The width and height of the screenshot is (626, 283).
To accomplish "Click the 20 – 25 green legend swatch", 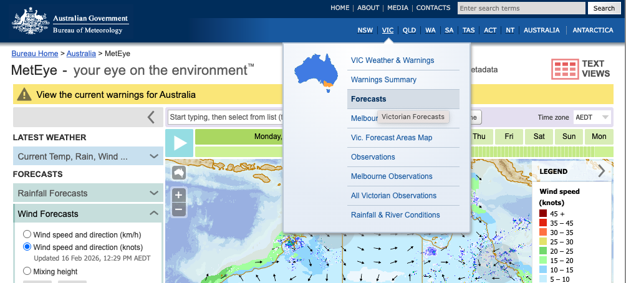I will point(543,251).
